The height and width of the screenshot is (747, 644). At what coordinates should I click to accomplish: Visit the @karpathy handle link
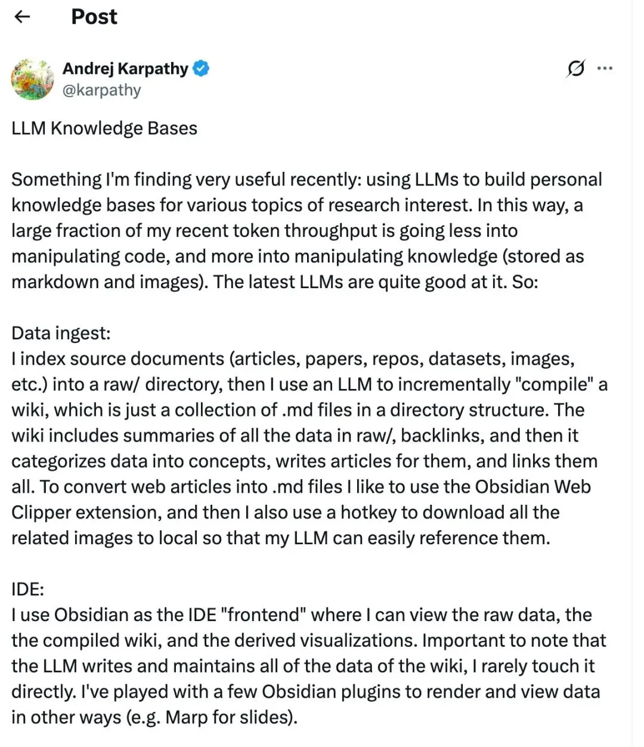click(101, 90)
